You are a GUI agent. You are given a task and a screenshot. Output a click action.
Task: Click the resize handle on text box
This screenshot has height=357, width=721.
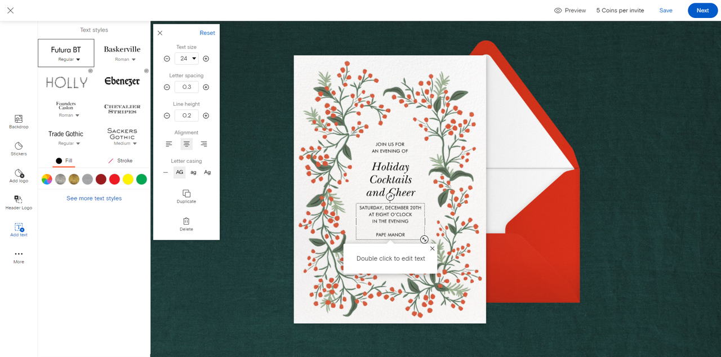(x=424, y=239)
